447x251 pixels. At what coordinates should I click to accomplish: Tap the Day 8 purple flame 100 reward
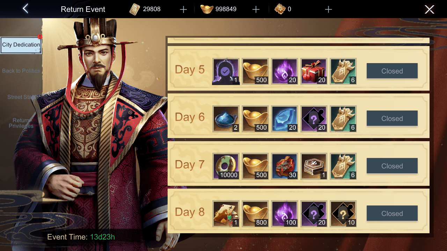tap(284, 214)
